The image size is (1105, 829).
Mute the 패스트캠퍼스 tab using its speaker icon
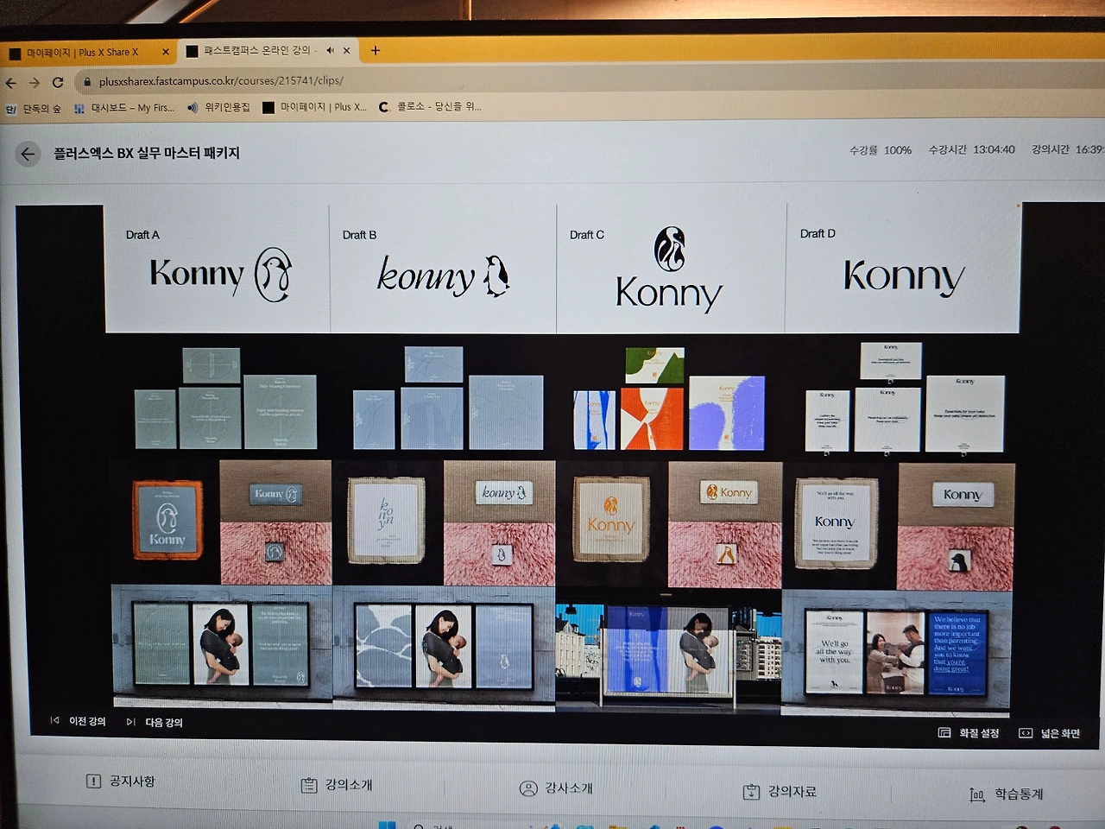tap(330, 51)
